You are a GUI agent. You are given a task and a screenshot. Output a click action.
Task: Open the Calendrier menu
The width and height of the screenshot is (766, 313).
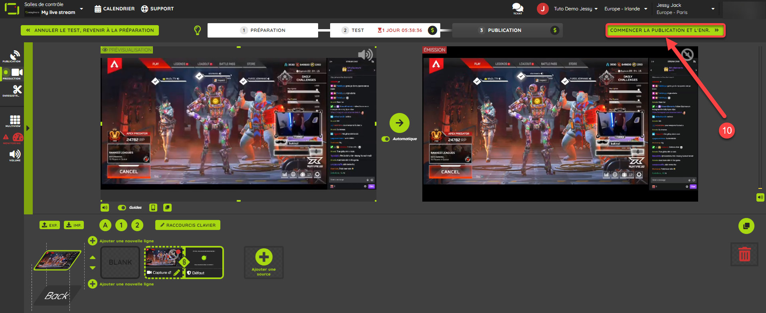[115, 9]
